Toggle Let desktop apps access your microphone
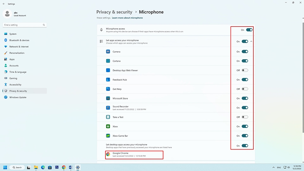The width and height of the screenshot is (304, 171). (245, 146)
